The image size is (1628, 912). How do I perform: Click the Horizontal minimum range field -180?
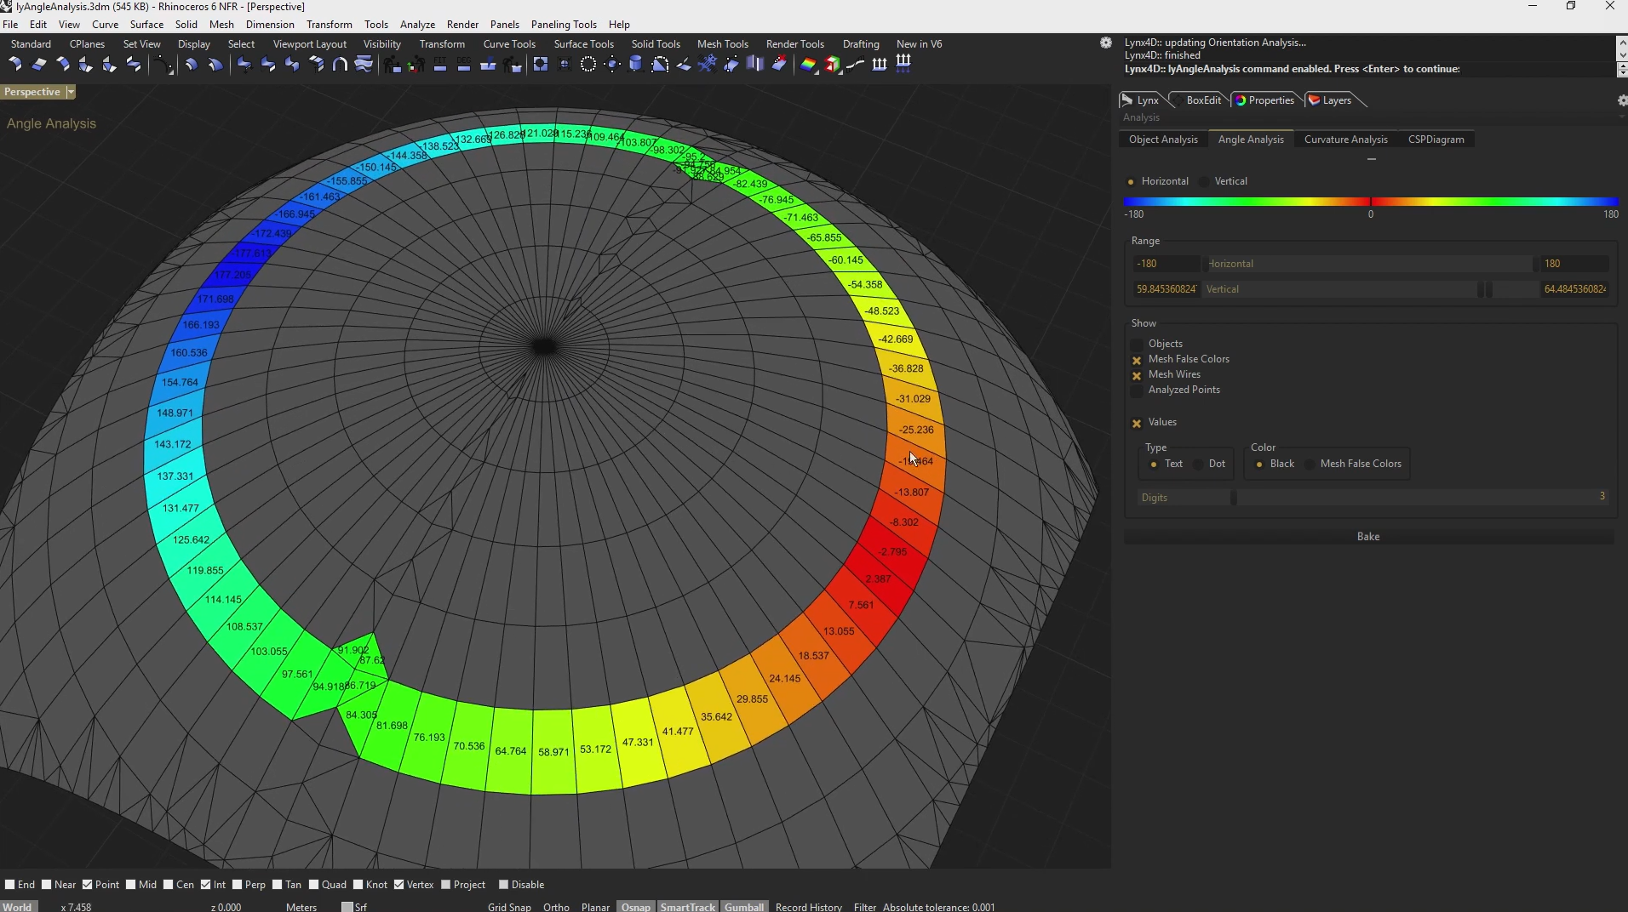pyautogui.click(x=1165, y=264)
